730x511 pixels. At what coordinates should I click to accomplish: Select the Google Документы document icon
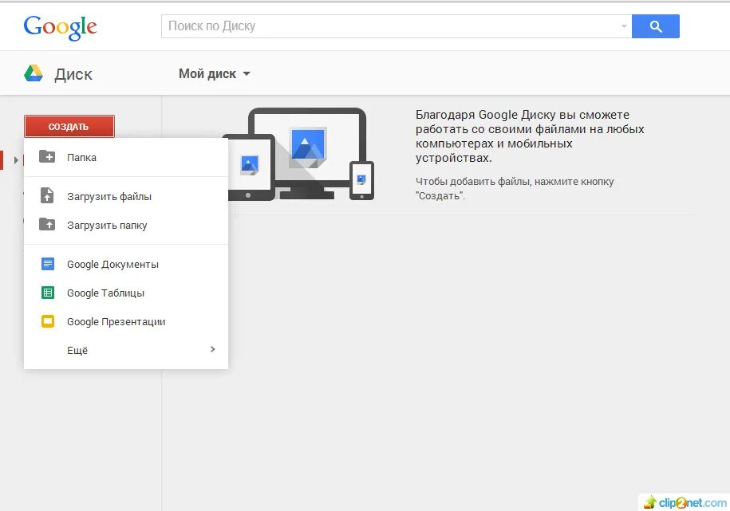pos(46,264)
